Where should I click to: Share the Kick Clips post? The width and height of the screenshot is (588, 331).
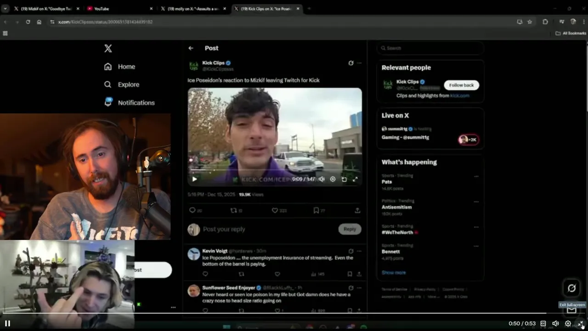[357, 210]
